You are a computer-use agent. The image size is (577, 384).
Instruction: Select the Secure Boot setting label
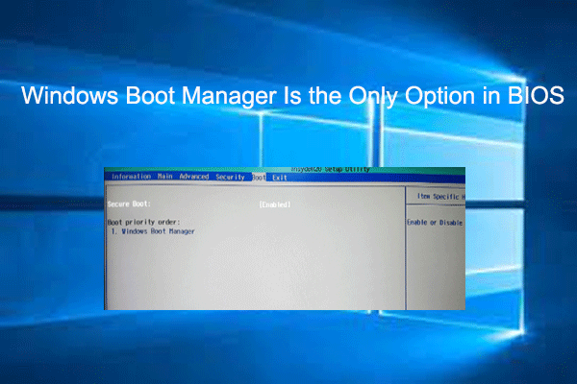coord(129,204)
